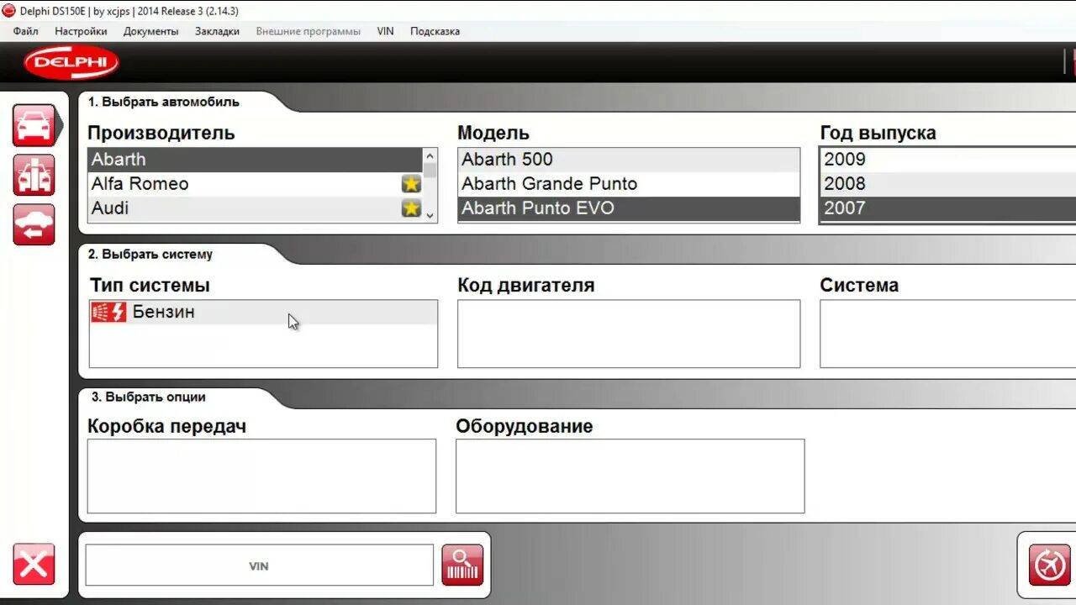1076x605 pixels.
Task: Click the petrol system type icon
Action: (108, 312)
